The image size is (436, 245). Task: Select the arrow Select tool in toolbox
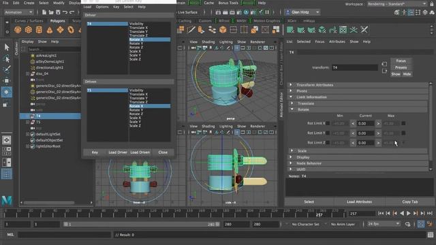point(7,48)
